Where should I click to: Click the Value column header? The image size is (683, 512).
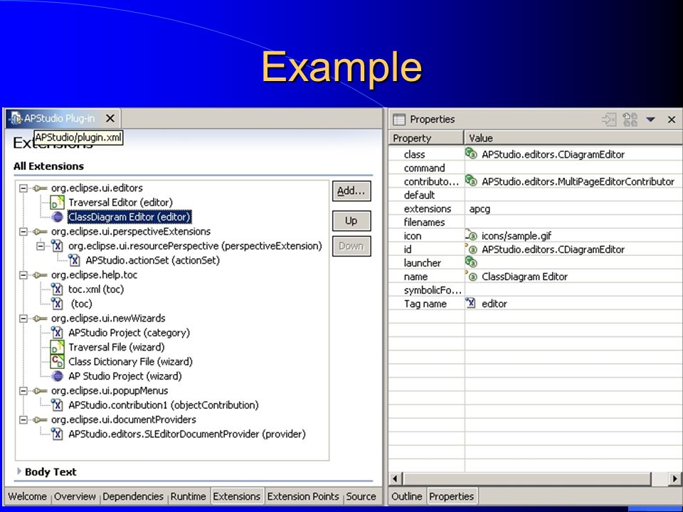(573, 138)
